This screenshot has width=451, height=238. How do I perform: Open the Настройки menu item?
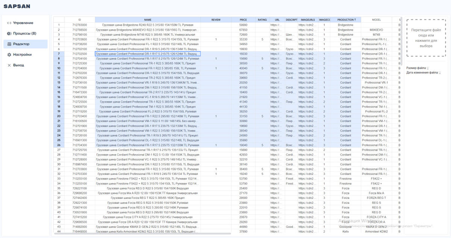[x=26, y=55]
